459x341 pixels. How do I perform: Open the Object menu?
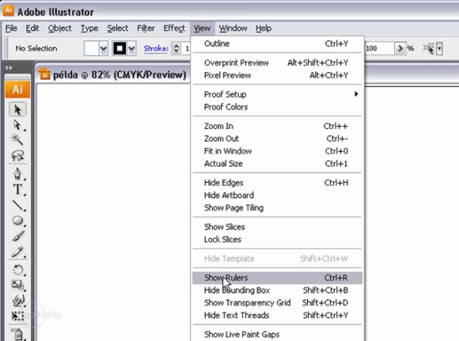(x=59, y=28)
